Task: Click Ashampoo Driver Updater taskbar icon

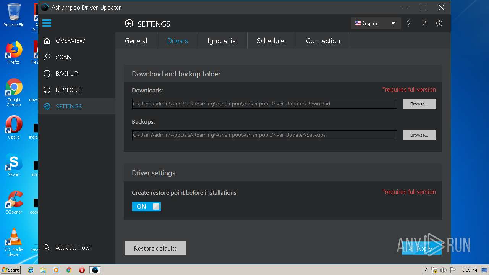Action: 95,270
